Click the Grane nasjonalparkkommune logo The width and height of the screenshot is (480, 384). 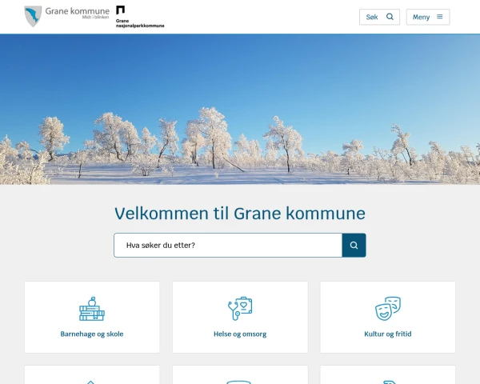tap(139, 17)
